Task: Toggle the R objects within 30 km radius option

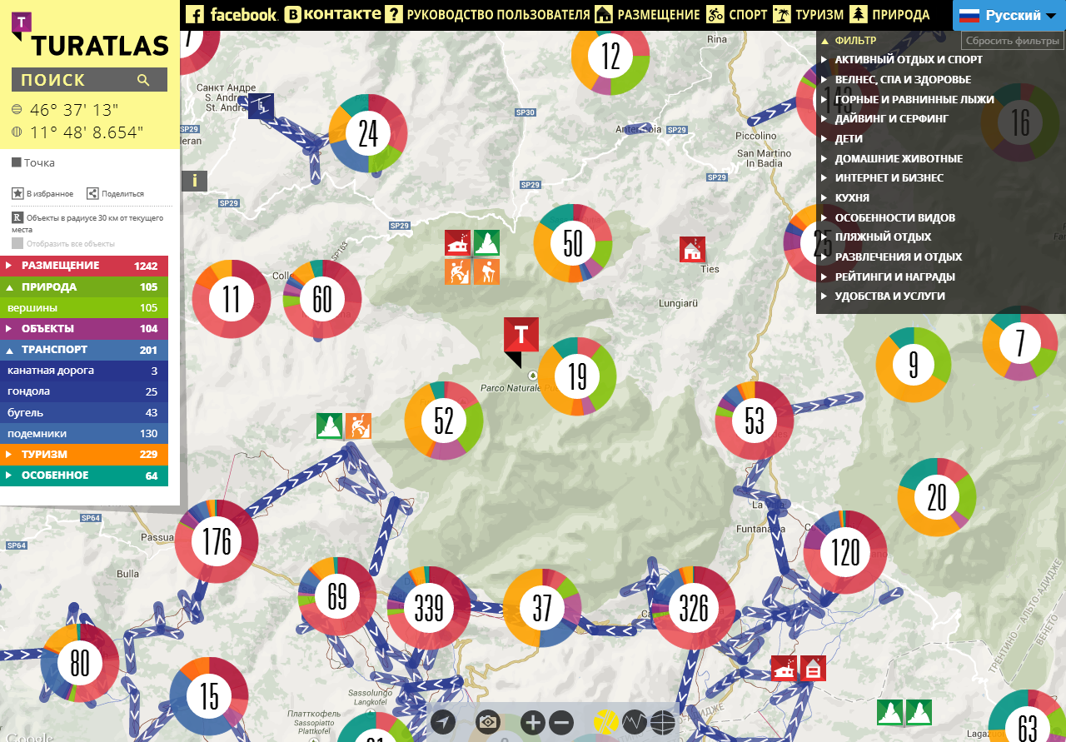Action: (17, 217)
